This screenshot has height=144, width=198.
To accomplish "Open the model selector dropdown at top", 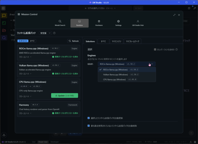I will pos(100,8).
